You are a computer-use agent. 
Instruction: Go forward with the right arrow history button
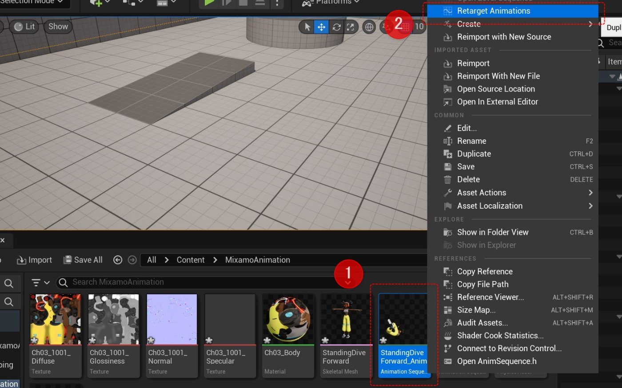132,260
